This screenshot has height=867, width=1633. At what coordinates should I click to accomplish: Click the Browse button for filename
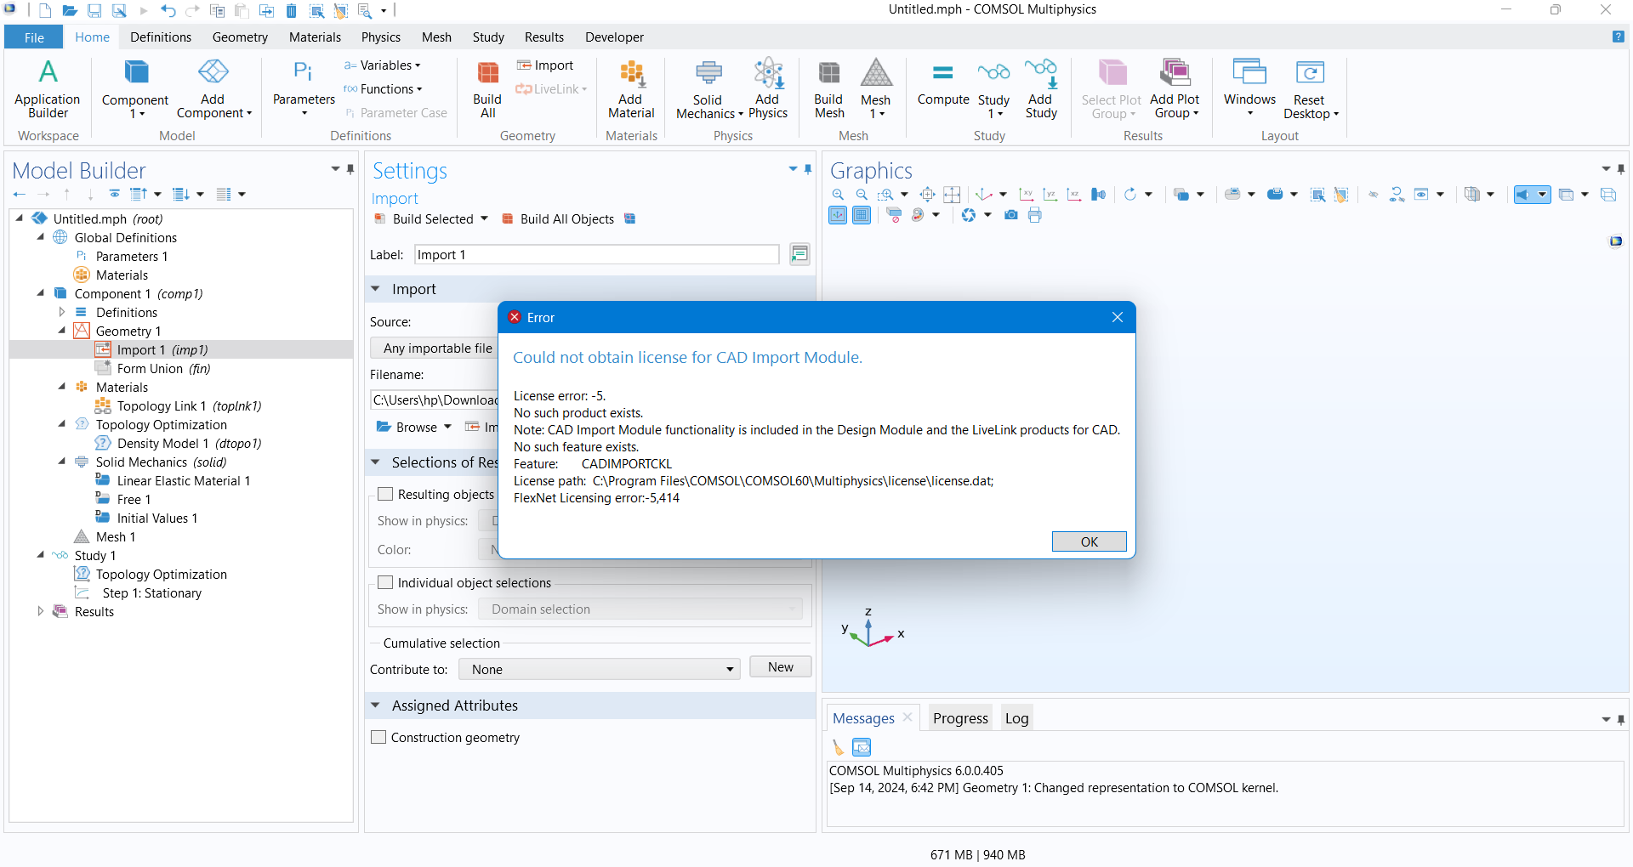tap(408, 427)
